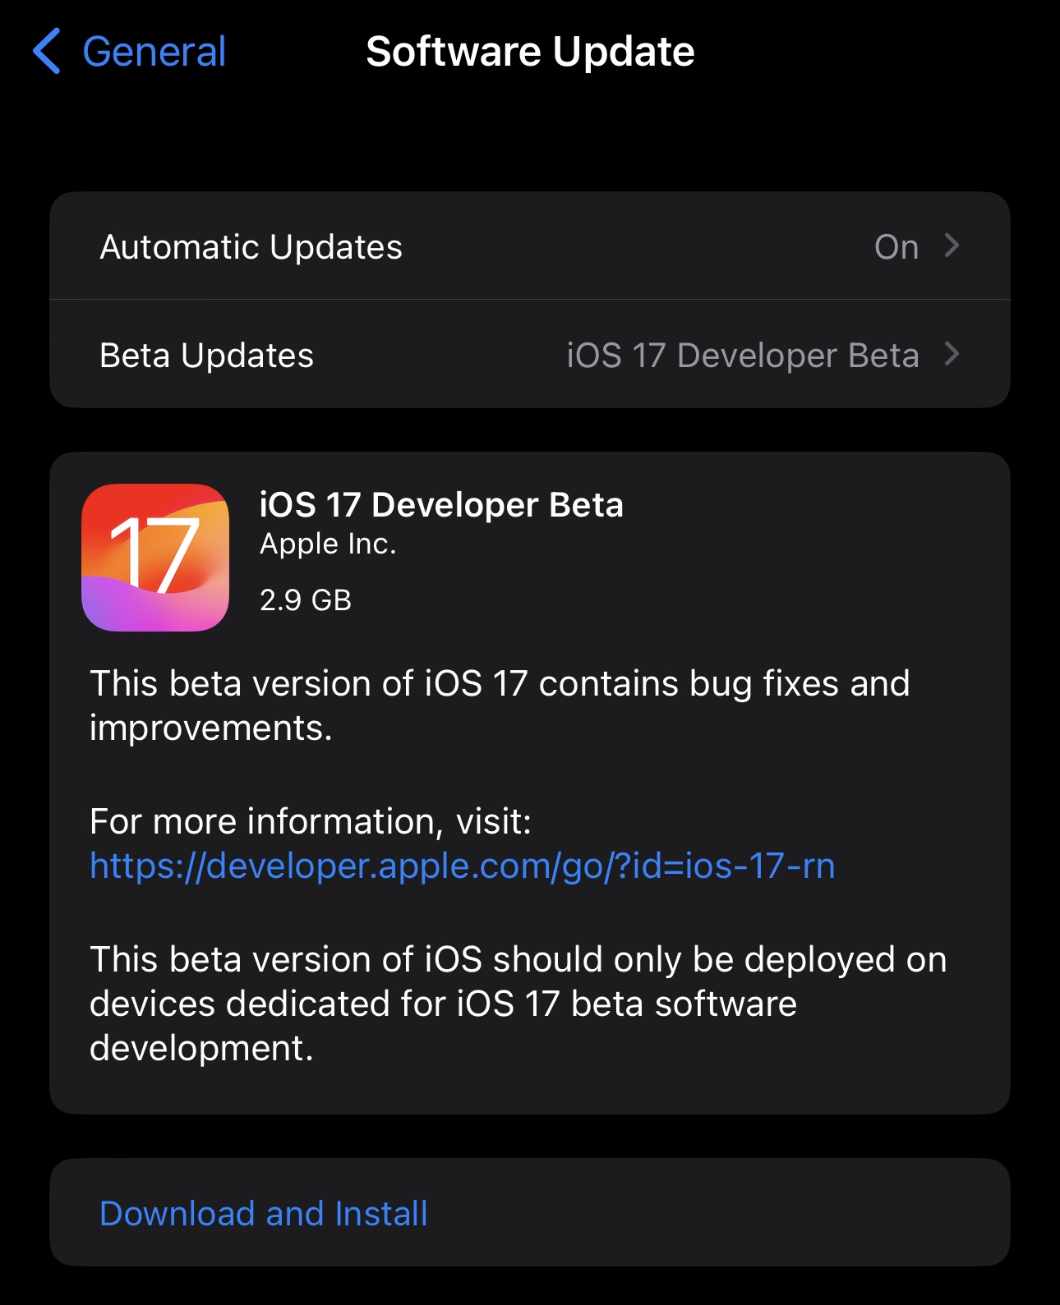
Task: Go back to General settings
Action: [129, 51]
